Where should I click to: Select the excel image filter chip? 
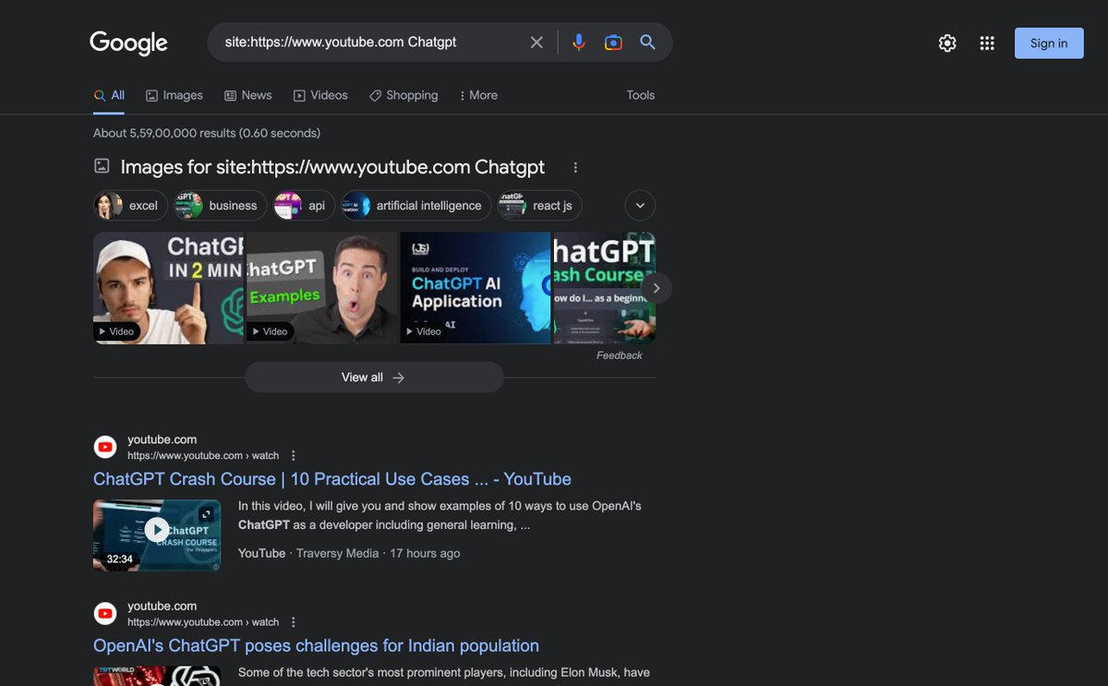[130, 206]
